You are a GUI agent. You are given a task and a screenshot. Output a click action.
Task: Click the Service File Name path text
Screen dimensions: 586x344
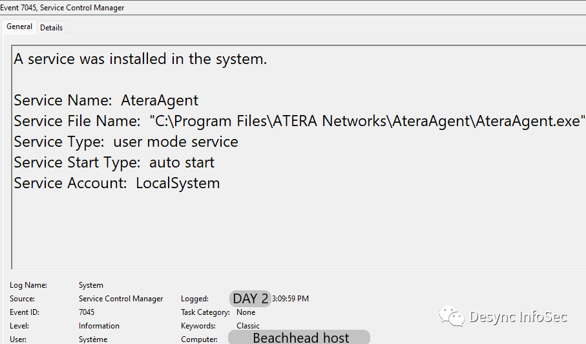pos(368,121)
